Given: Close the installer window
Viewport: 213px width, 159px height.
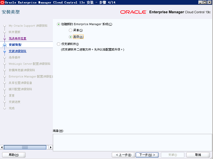Looking at the screenshot, I should (209, 2).
